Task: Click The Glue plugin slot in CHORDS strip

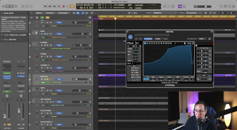Action: pos(21,76)
